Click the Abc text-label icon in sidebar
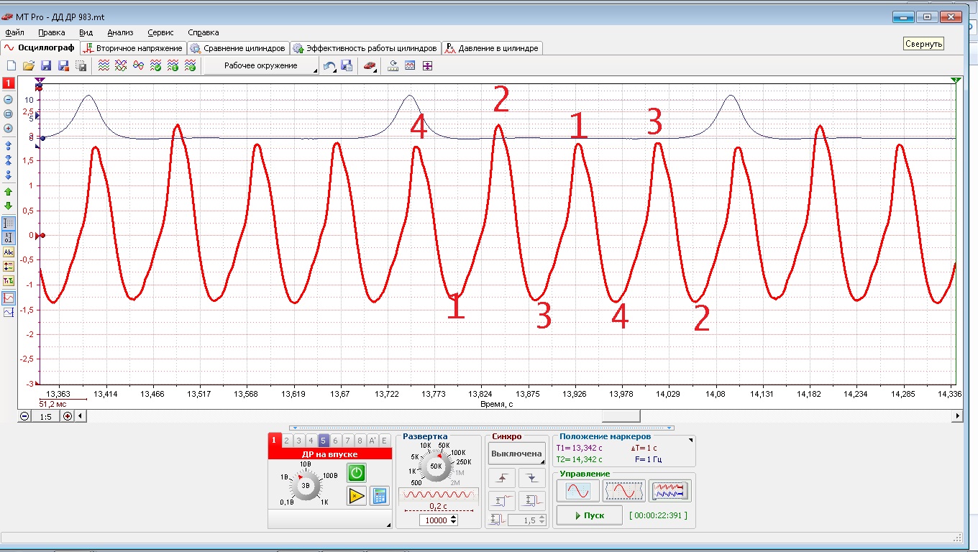 [9, 252]
